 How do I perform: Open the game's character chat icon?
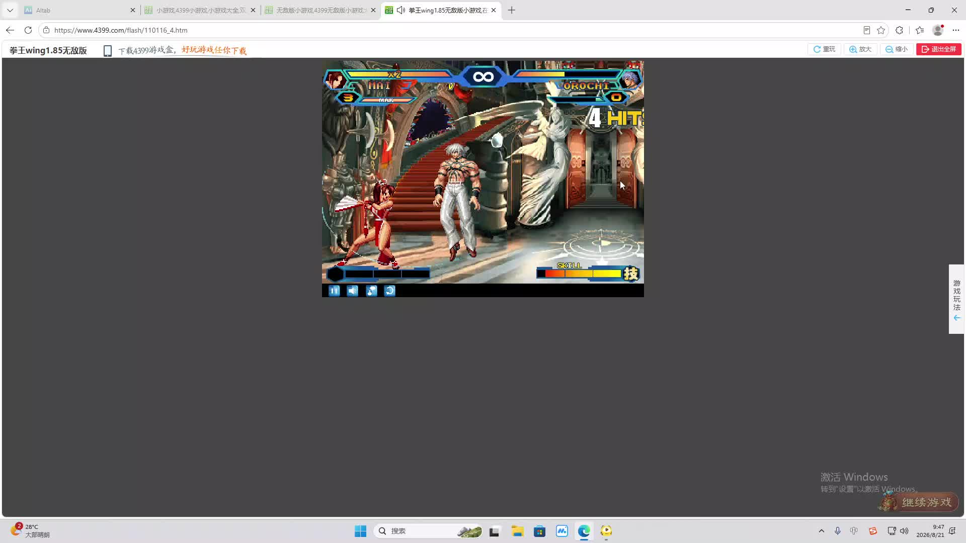click(371, 291)
